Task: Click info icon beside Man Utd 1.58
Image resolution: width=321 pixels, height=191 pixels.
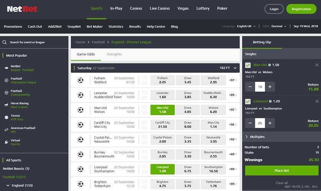Action: pyautogui.click(x=270, y=65)
